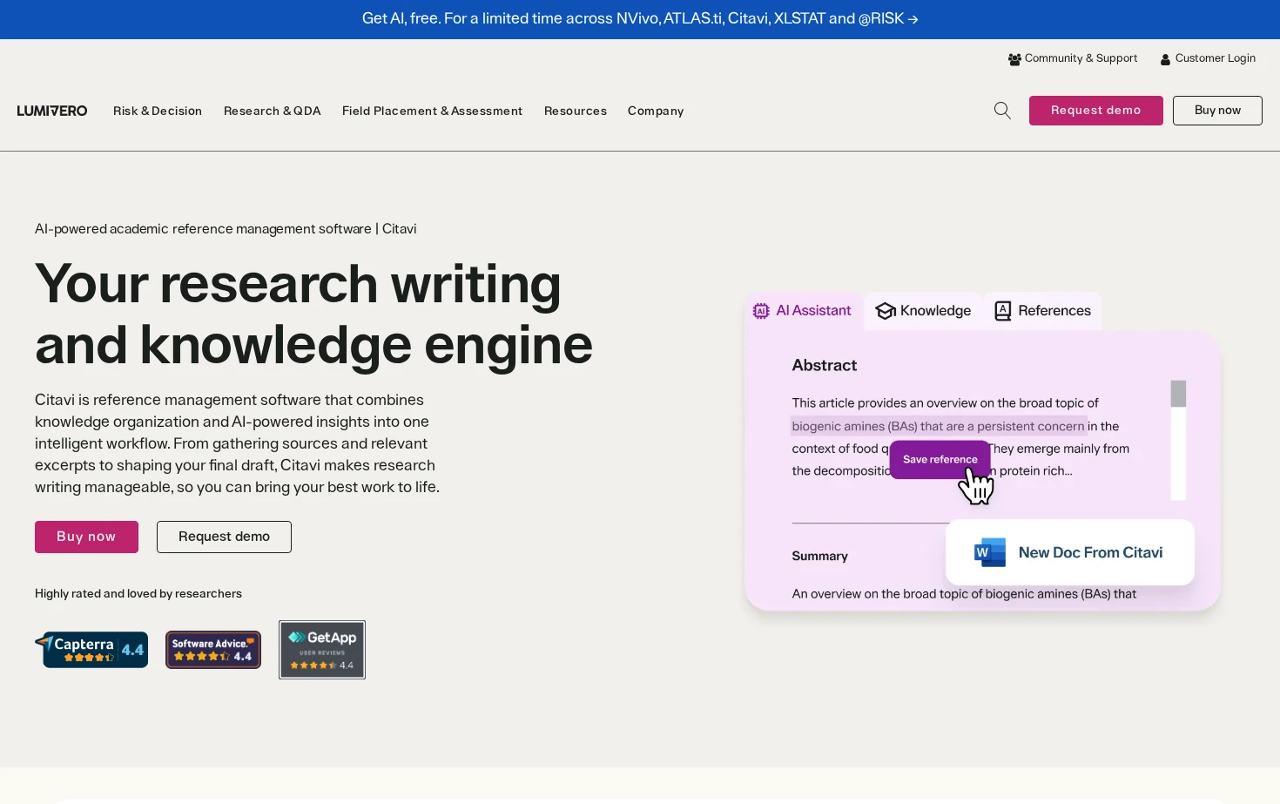Click the Customer Login person icon
The height and width of the screenshot is (804, 1280).
1165,59
